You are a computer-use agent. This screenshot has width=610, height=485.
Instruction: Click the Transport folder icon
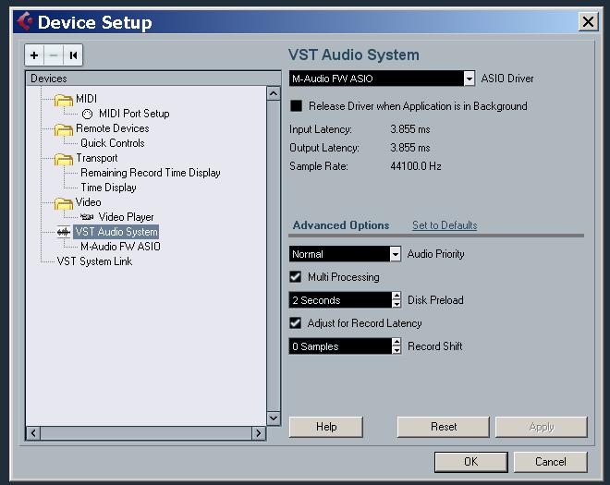pyautogui.click(x=63, y=159)
